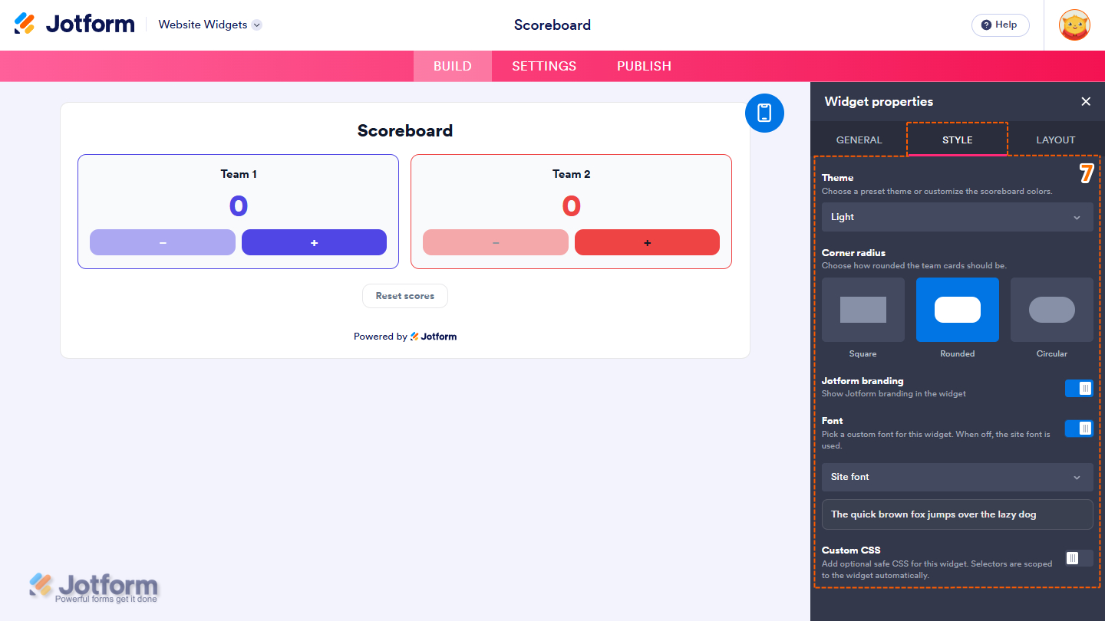Toggle the mobile preview icon
The height and width of the screenshot is (621, 1105).
764,113
